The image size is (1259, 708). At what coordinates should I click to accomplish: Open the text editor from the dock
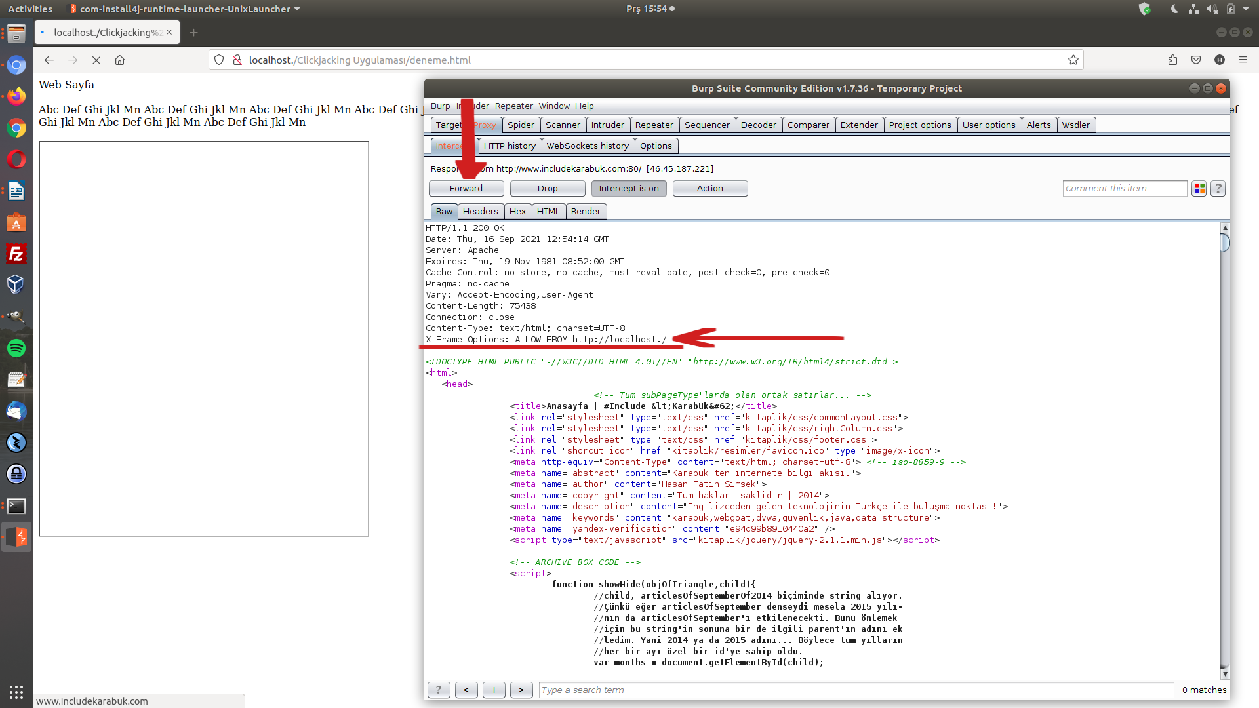16,380
